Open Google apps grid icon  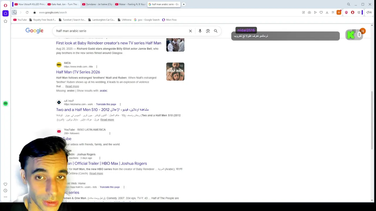coord(354,31)
